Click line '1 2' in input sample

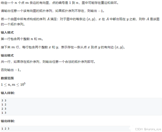coord(4,105)
